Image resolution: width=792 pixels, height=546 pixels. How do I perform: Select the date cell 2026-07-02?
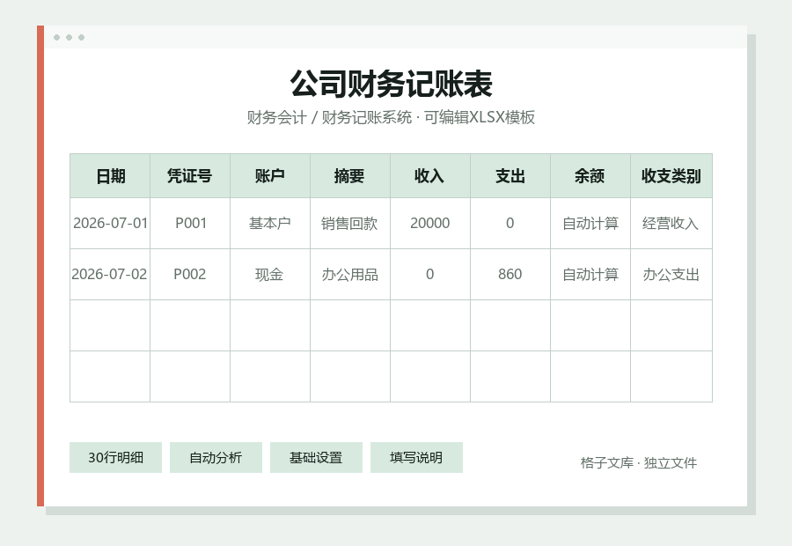tap(110, 275)
